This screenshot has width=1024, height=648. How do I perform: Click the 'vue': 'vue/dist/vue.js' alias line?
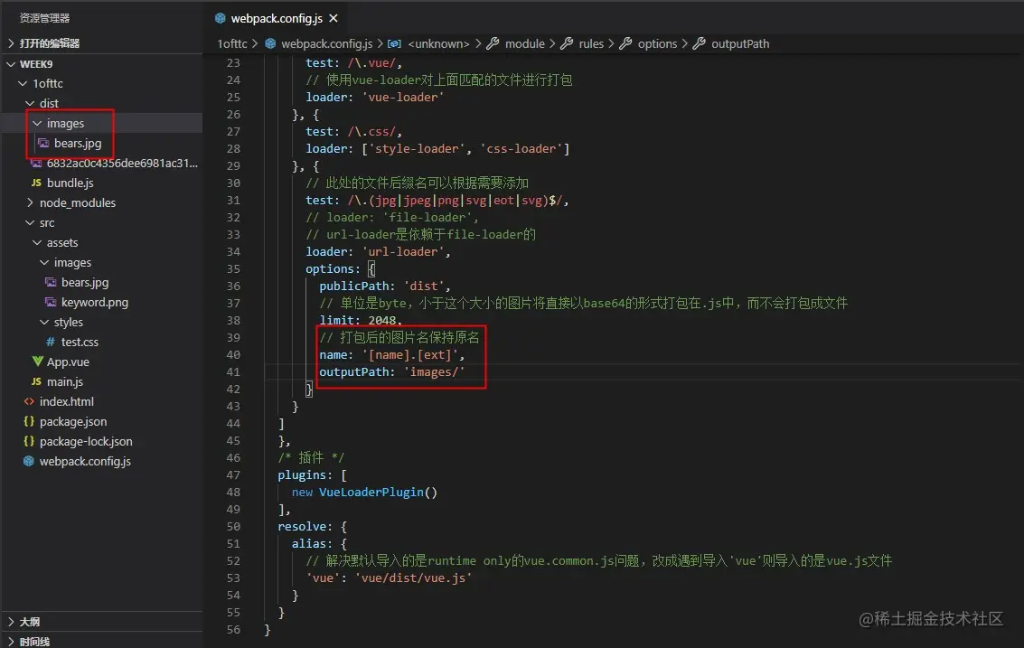pyautogui.click(x=389, y=578)
